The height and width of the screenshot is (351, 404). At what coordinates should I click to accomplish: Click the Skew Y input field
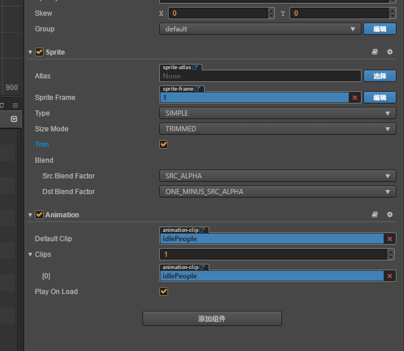pos(339,13)
